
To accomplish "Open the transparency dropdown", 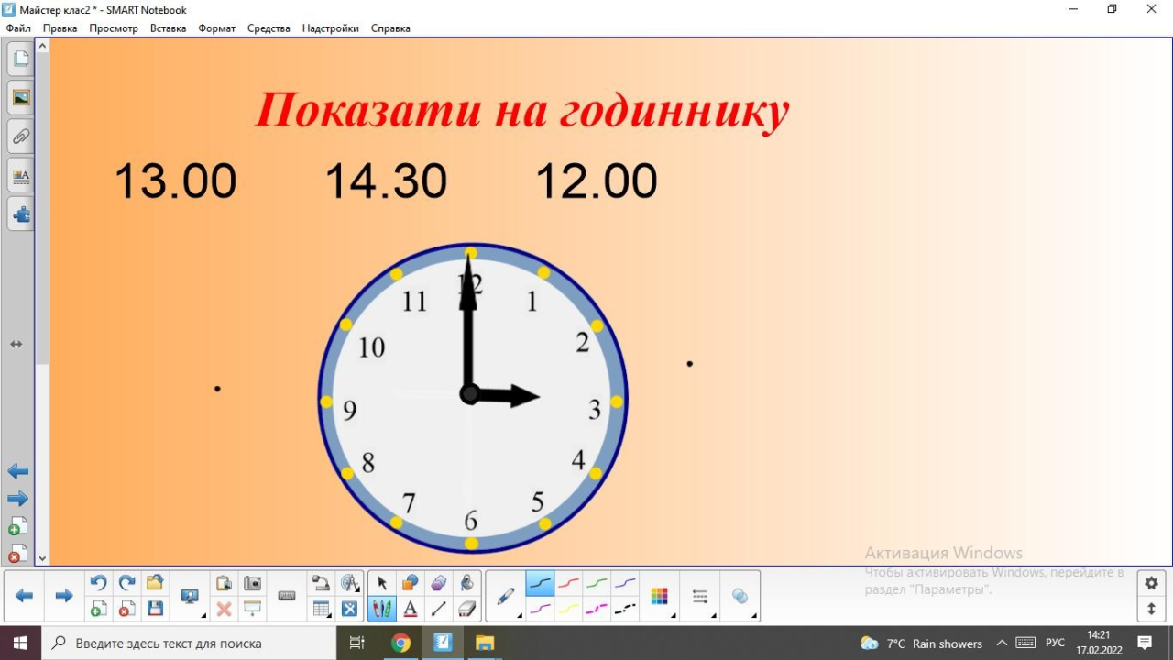I will coord(740,596).
